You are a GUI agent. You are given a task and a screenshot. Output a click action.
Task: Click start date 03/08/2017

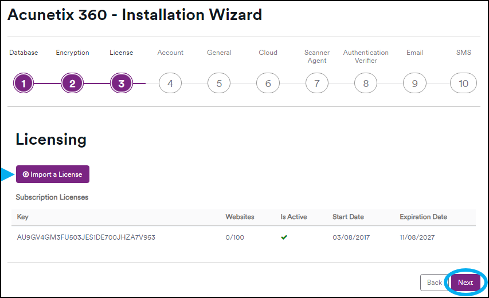point(351,237)
